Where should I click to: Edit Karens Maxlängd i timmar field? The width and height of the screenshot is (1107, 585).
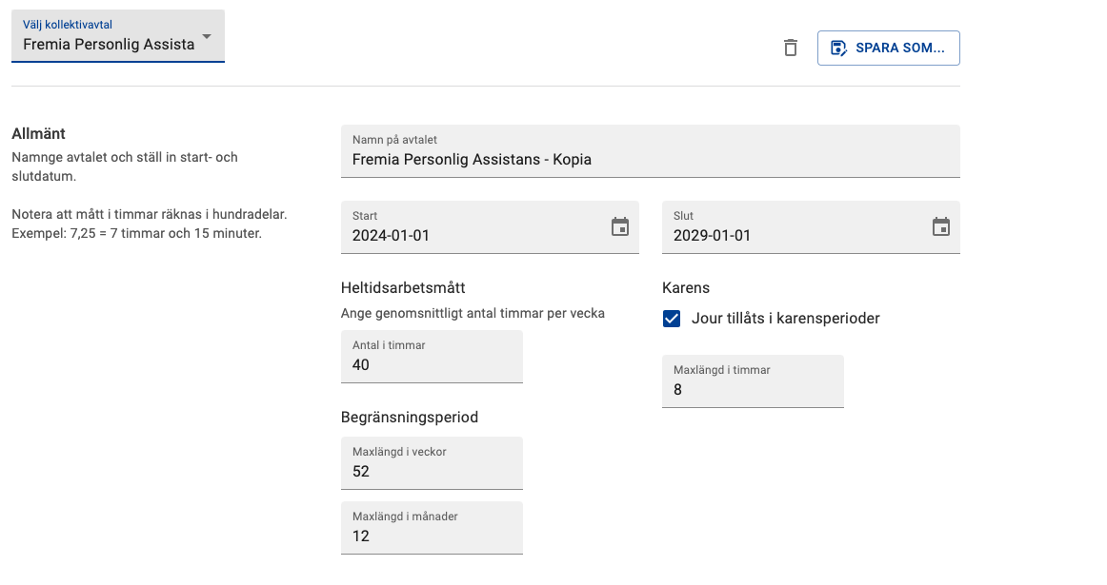click(753, 381)
